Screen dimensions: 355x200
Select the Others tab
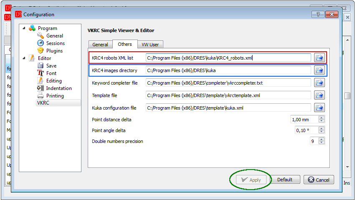(x=125, y=44)
